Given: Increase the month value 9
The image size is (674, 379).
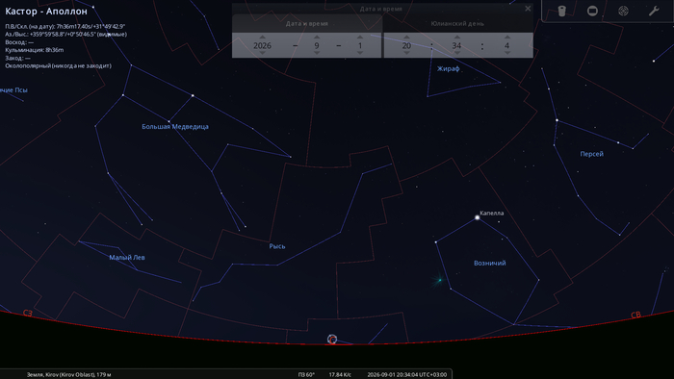Looking at the screenshot, I should point(317,38).
